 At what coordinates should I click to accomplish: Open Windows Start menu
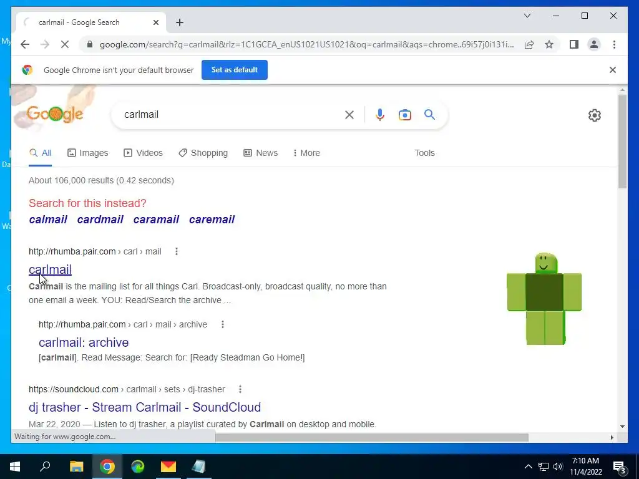click(x=15, y=467)
